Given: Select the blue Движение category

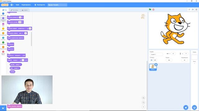Looking at the screenshot, I should [x=3, y=14].
